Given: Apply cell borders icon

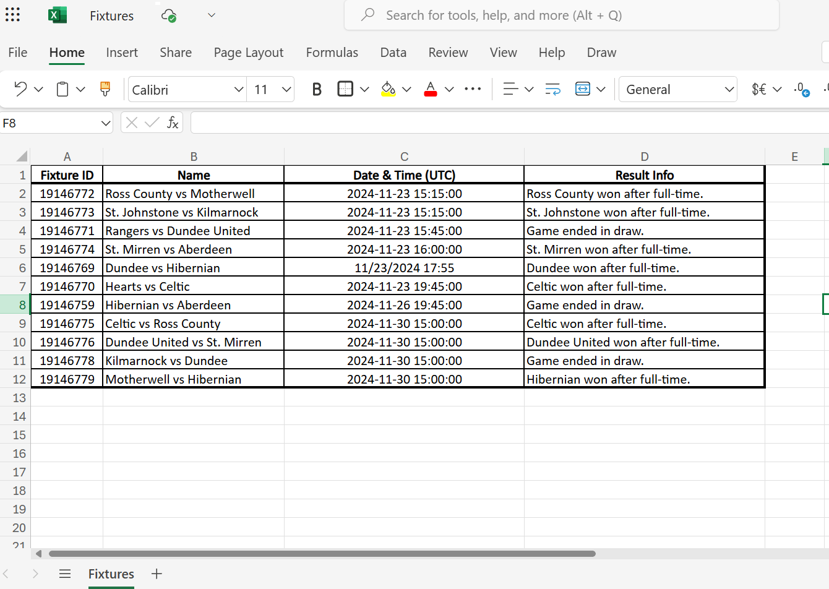Looking at the screenshot, I should 345,89.
